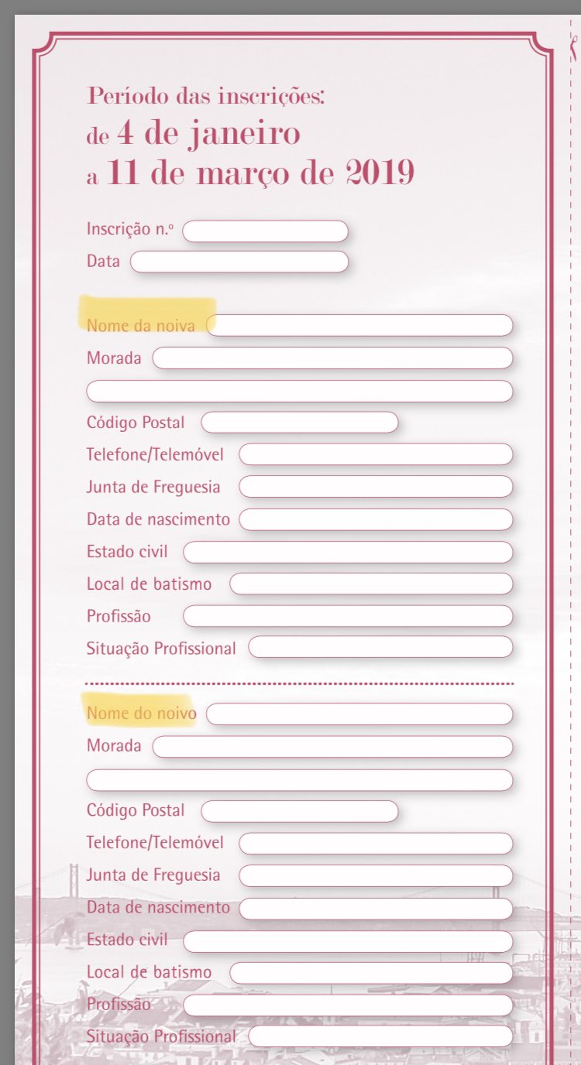Focus the groom's Morada first line field
The image size is (581, 1065).
pyautogui.click(x=332, y=746)
